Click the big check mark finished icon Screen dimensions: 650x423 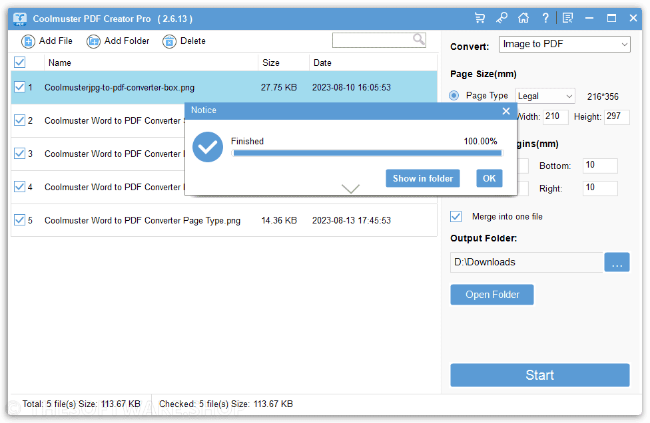(208, 147)
